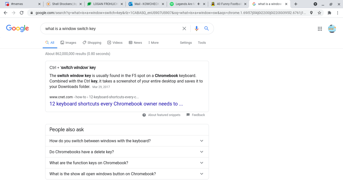The image size is (343, 180).
Task: Click the About featured snippets help icon
Action: 144,115
